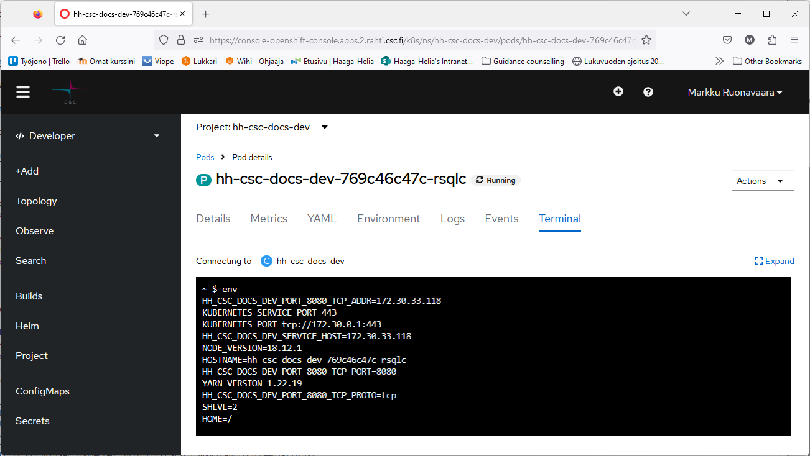Click the Save to Pocket icon
This screenshot has height=456, width=810.
tap(727, 40)
